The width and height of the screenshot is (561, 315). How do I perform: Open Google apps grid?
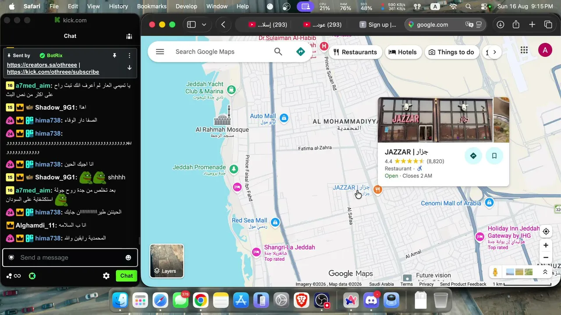coord(524,50)
